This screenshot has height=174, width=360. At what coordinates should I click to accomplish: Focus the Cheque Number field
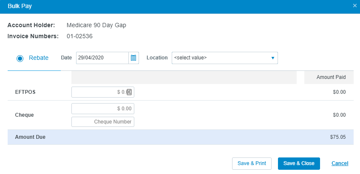(x=102, y=122)
